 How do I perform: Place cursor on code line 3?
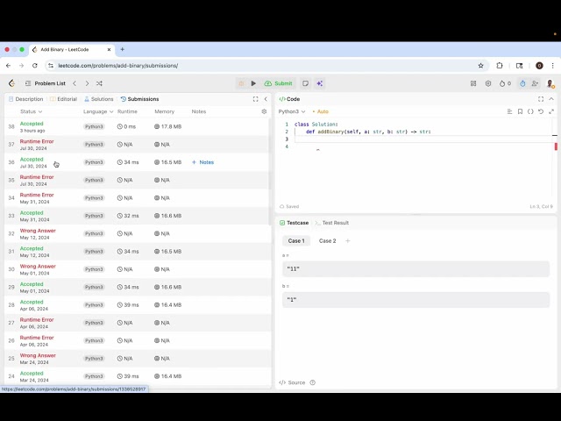(x=423, y=139)
